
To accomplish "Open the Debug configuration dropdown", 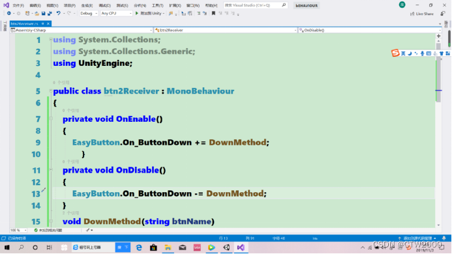I will pyautogui.click(x=89, y=13).
